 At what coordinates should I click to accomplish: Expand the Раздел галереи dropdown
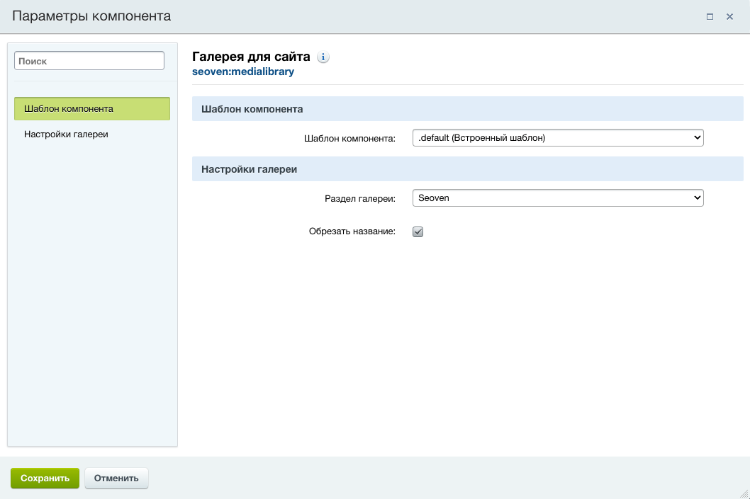557,198
